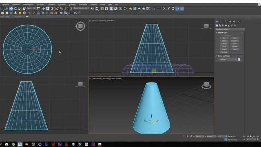Click the Align tool icon

(x=97, y=9)
